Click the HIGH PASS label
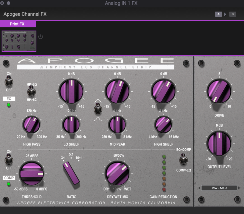This screenshot has height=214, width=244. coord(32,144)
